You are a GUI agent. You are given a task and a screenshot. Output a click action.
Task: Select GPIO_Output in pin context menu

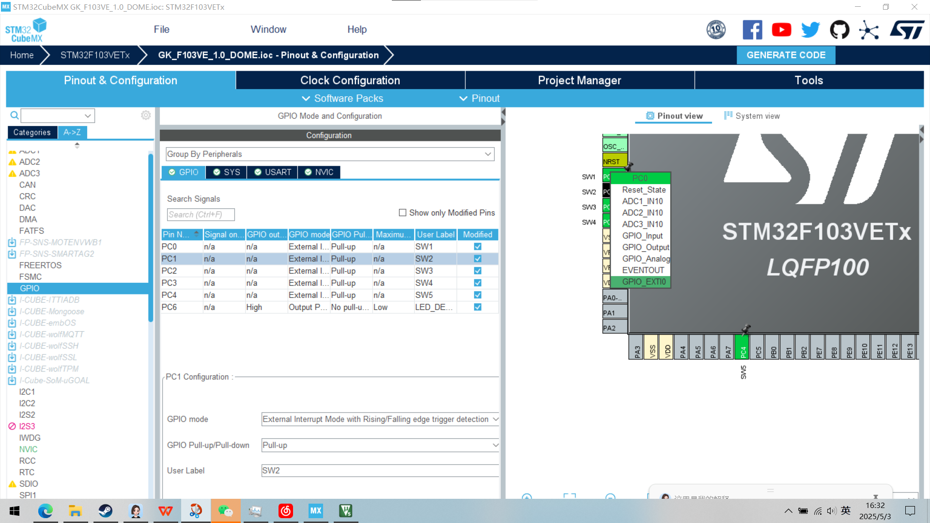coord(645,247)
